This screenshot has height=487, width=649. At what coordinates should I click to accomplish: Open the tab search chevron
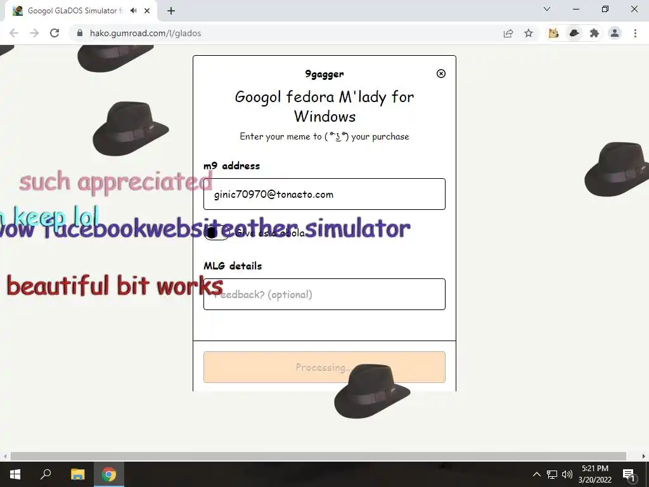point(547,9)
